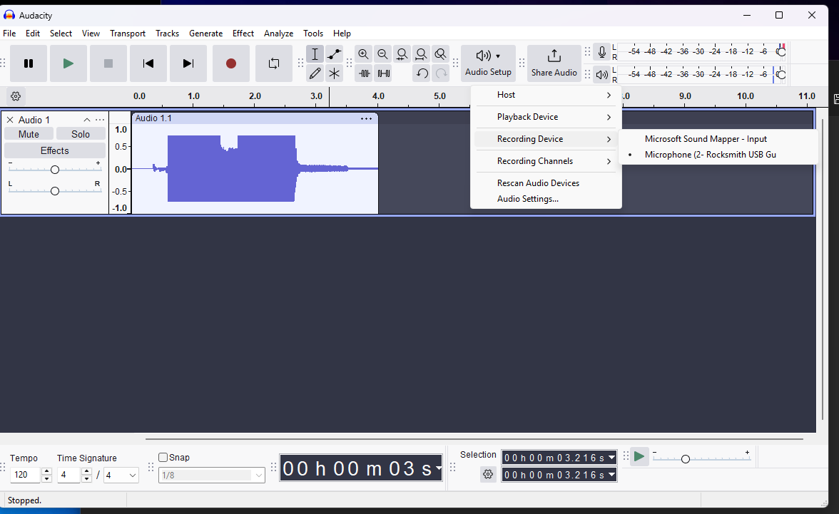Image resolution: width=839 pixels, height=514 pixels.
Task: Adjust the Audio 1 gain slider
Action: 54,170
